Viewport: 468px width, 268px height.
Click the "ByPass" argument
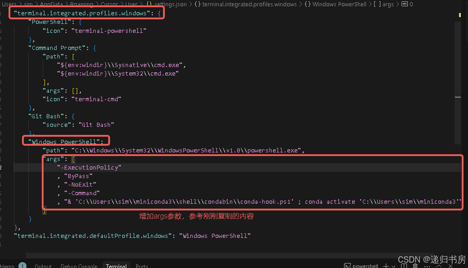(x=78, y=176)
